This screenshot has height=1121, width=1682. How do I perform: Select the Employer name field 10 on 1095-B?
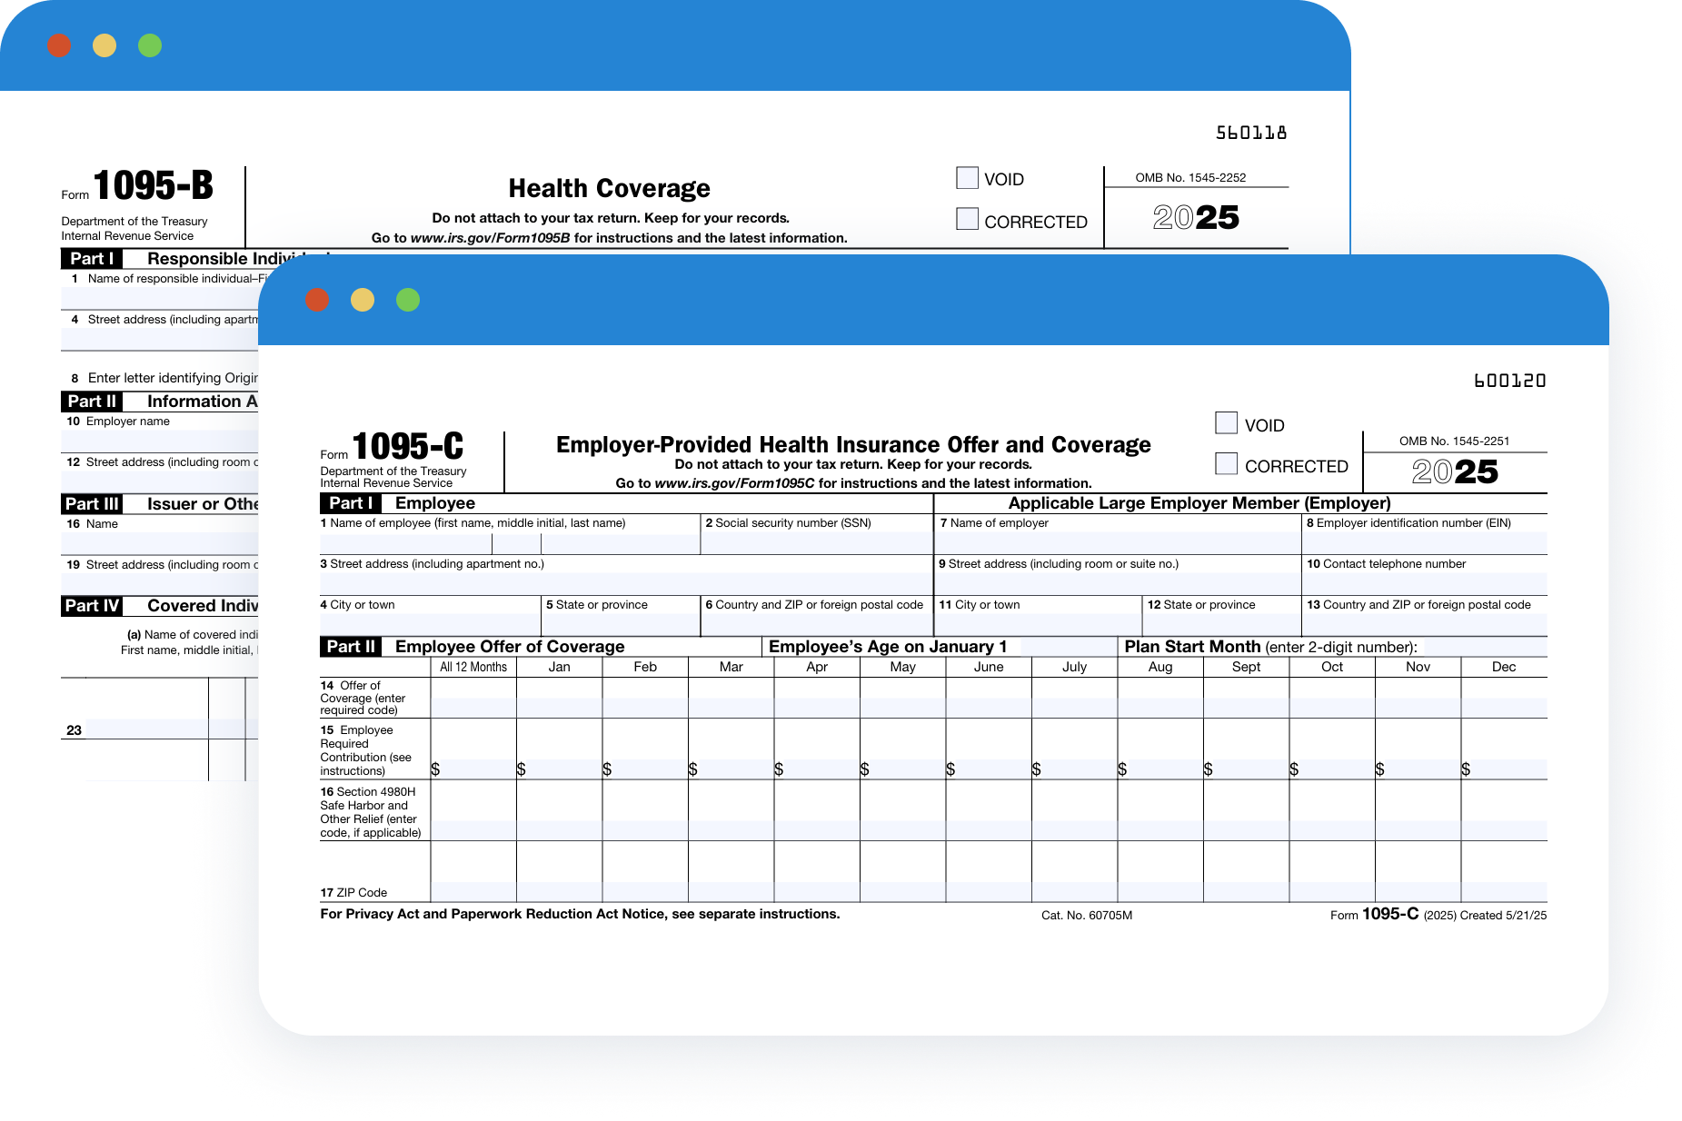pyautogui.click(x=160, y=441)
